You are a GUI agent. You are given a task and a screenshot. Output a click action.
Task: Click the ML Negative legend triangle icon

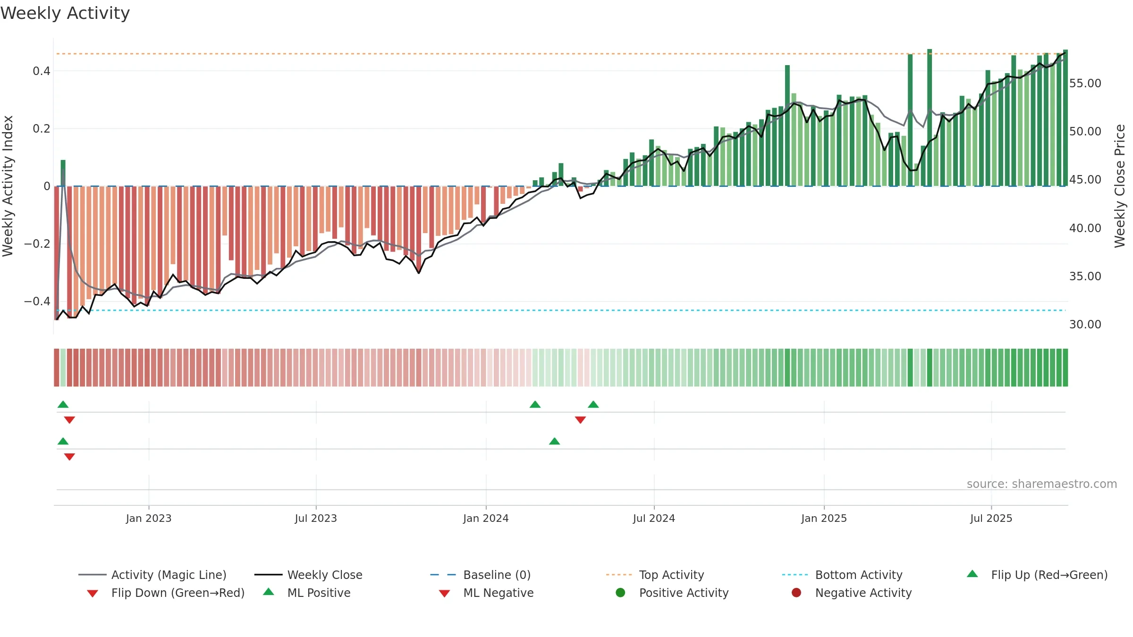click(444, 593)
